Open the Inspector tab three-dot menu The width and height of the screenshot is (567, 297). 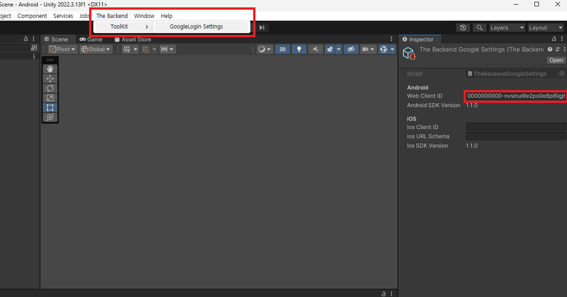pyautogui.click(x=563, y=39)
